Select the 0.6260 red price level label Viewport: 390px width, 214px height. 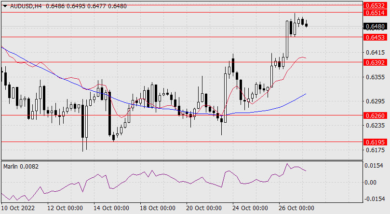[375, 115]
